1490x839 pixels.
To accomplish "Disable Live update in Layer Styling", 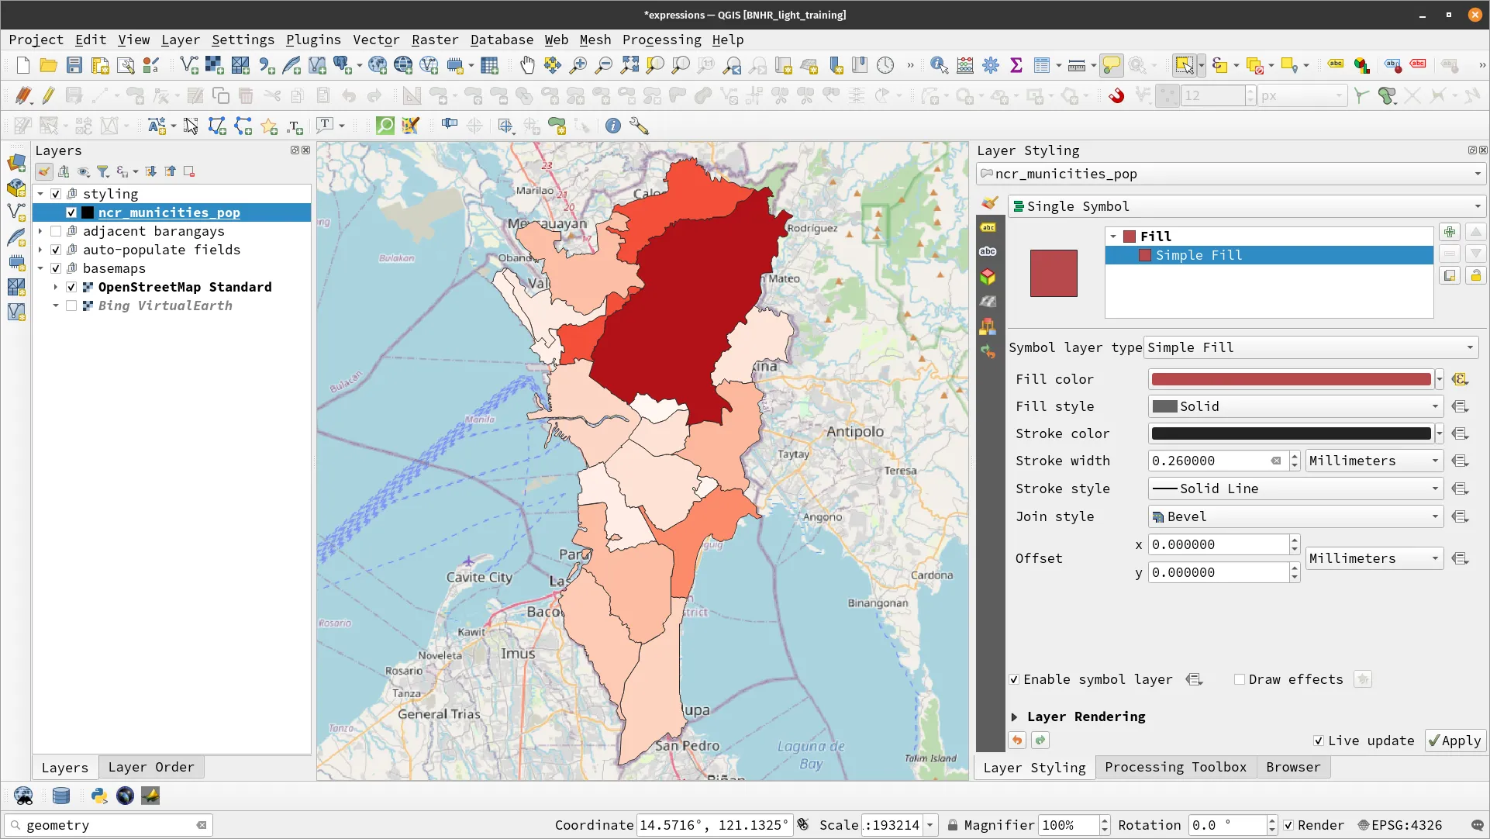I will (x=1318, y=741).
